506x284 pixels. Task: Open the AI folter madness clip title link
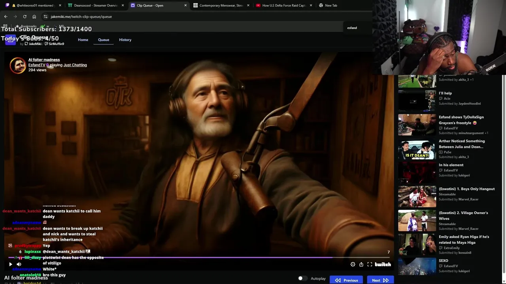pos(44,60)
